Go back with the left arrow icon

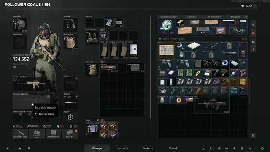point(8,149)
